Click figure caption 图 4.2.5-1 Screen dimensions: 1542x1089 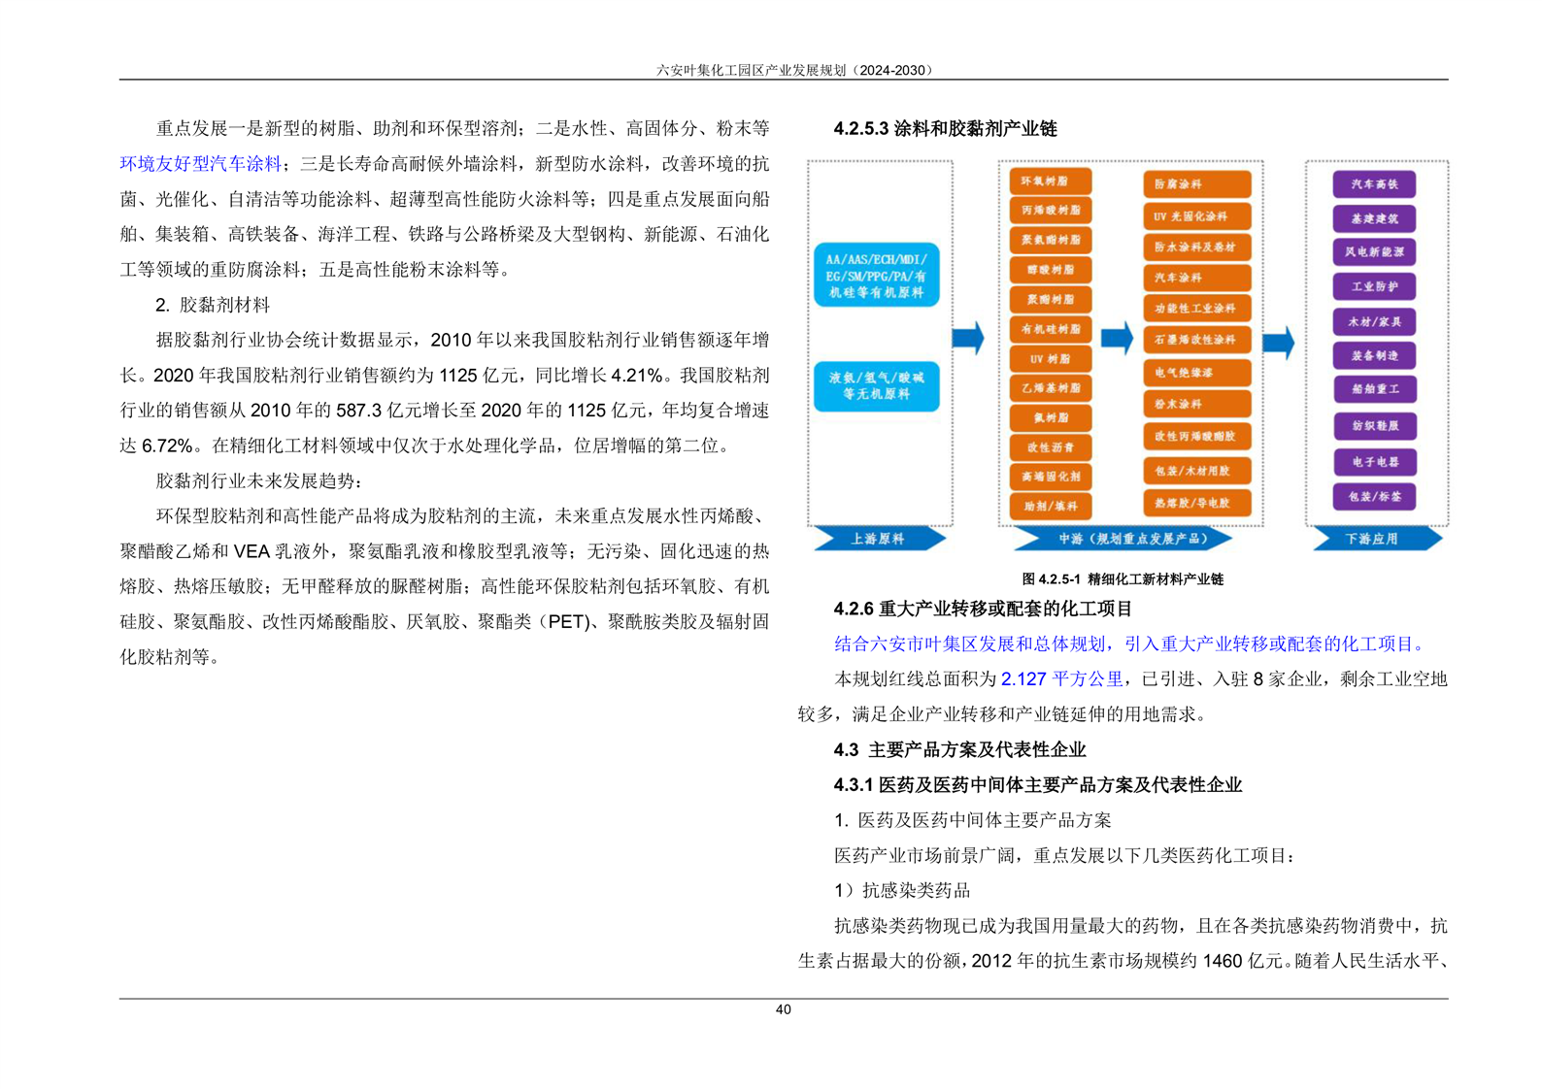[x=1122, y=579]
